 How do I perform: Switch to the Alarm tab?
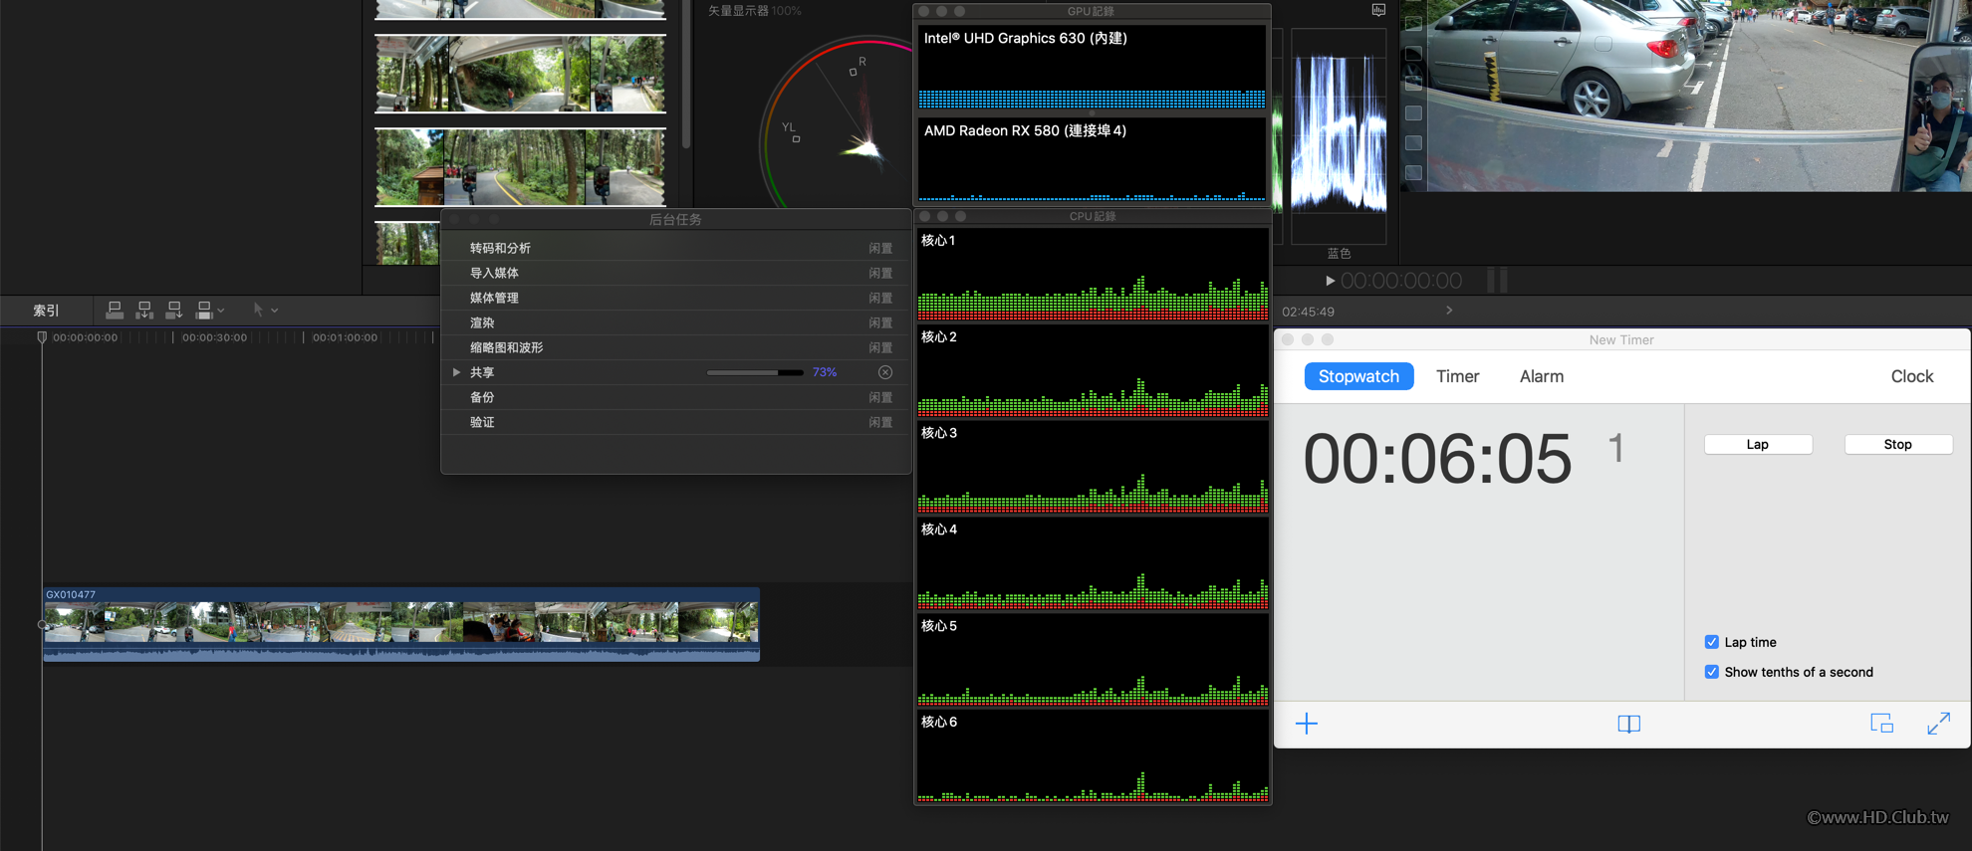pyautogui.click(x=1541, y=376)
